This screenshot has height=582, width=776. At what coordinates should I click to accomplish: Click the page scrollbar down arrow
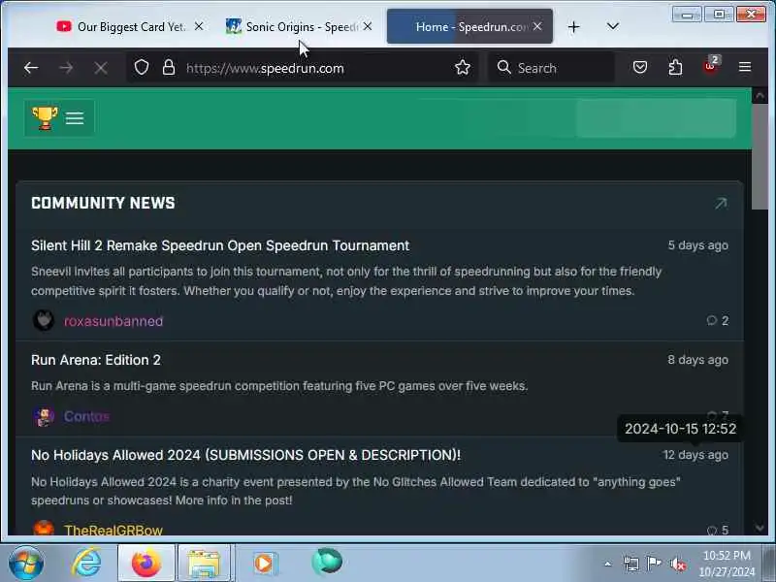760,528
